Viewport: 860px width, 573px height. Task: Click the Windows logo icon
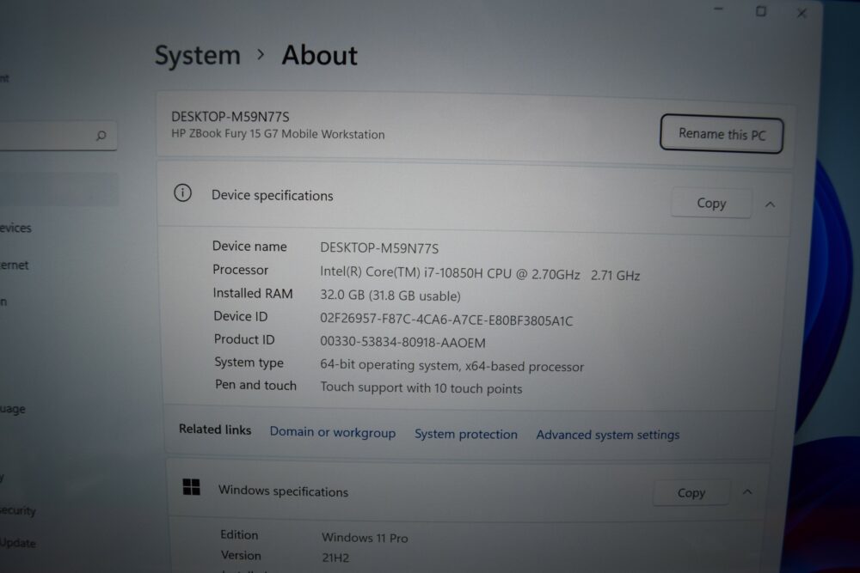[191, 487]
